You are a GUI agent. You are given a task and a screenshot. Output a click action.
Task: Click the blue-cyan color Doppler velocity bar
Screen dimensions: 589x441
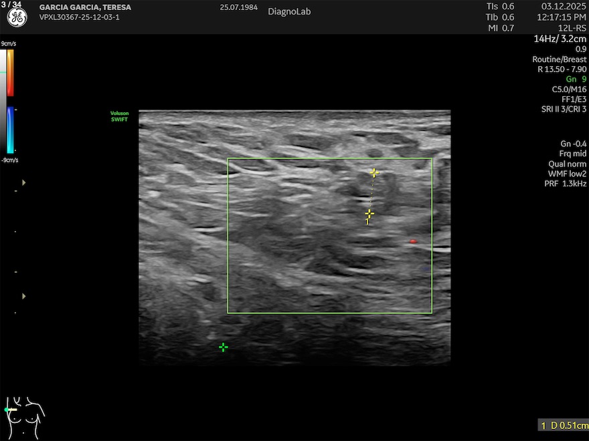(x=11, y=130)
